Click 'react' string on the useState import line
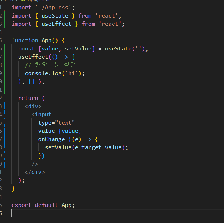 pos(106,16)
